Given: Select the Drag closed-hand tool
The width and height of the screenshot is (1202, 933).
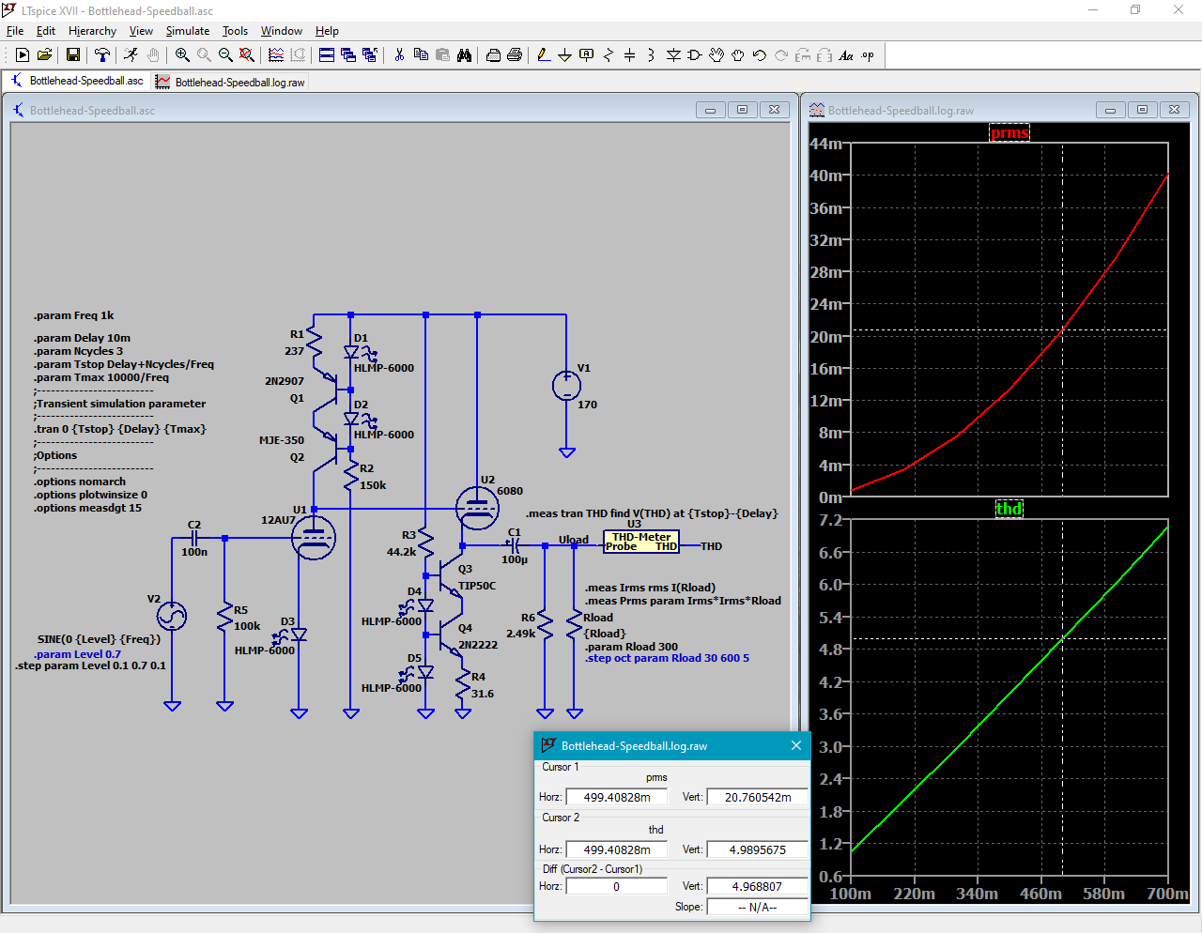Looking at the screenshot, I should [x=738, y=55].
